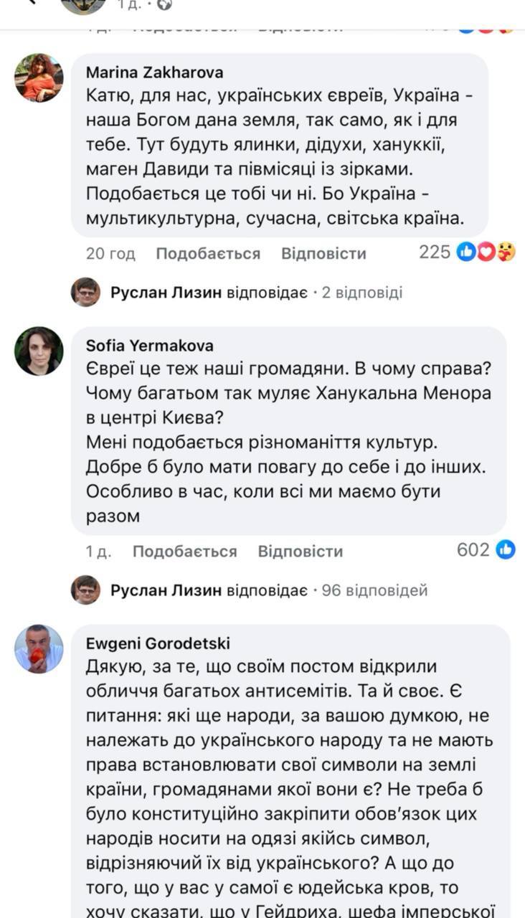Open Marina Zakharova's profile picture
This screenshot has width=525, height=918.
pyautogui.click(x=39, y=77)
